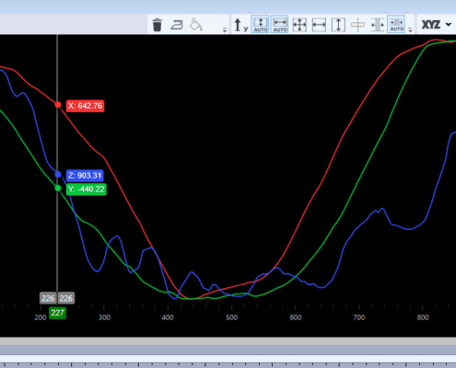The width and height of the screenshot is (456, 368).
Task: Toggle the auto center compress button
Action: (396, 24)
